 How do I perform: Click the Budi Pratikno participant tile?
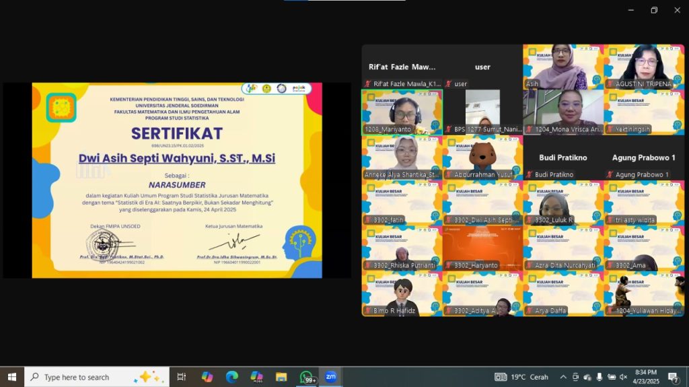coord(563,157)
